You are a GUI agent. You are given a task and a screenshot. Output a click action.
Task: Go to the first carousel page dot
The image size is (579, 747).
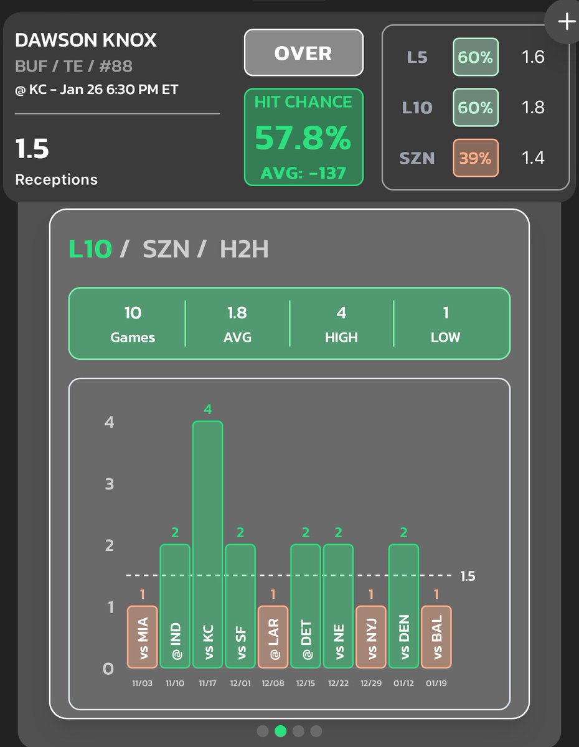(x=263, y=731)
